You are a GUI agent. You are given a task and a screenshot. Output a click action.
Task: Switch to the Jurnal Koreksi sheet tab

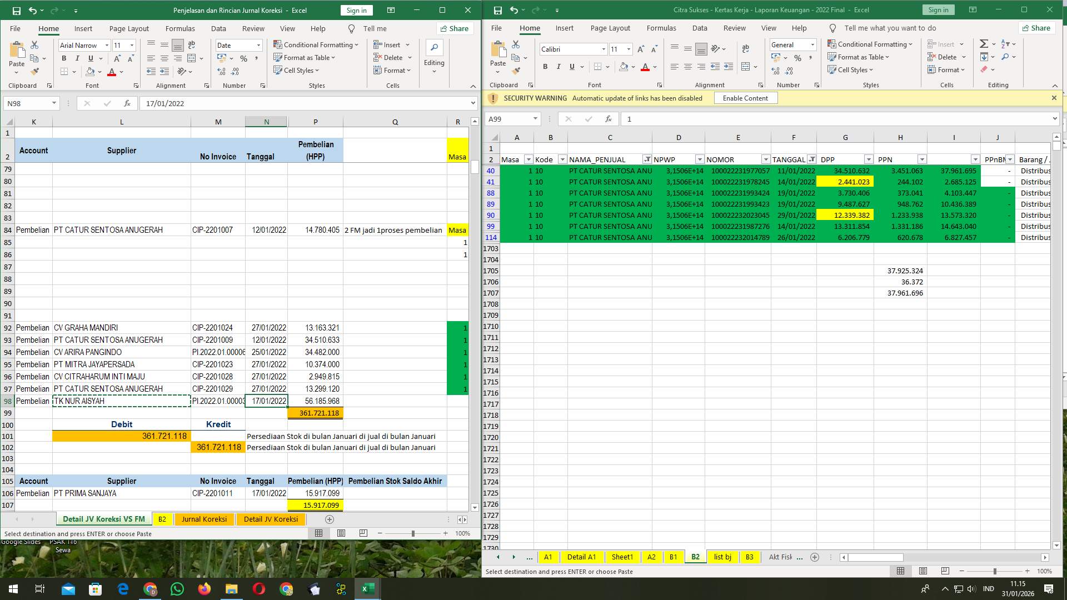pyautogui.click(x=204, y=519)
